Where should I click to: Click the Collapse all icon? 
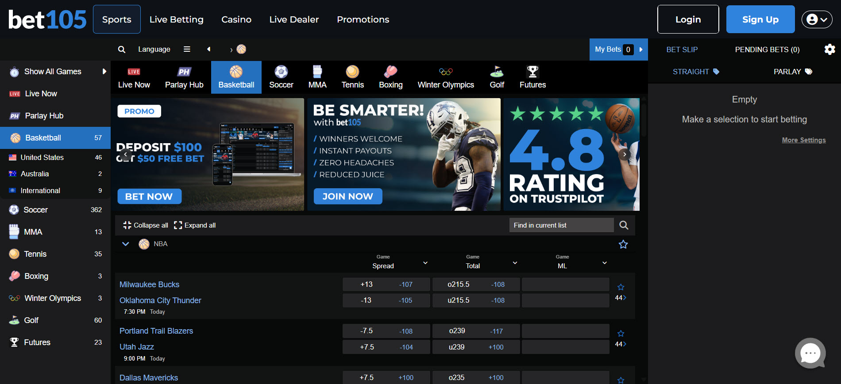point(127,225)
